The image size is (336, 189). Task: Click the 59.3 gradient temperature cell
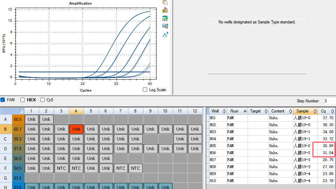pos(18,139)
